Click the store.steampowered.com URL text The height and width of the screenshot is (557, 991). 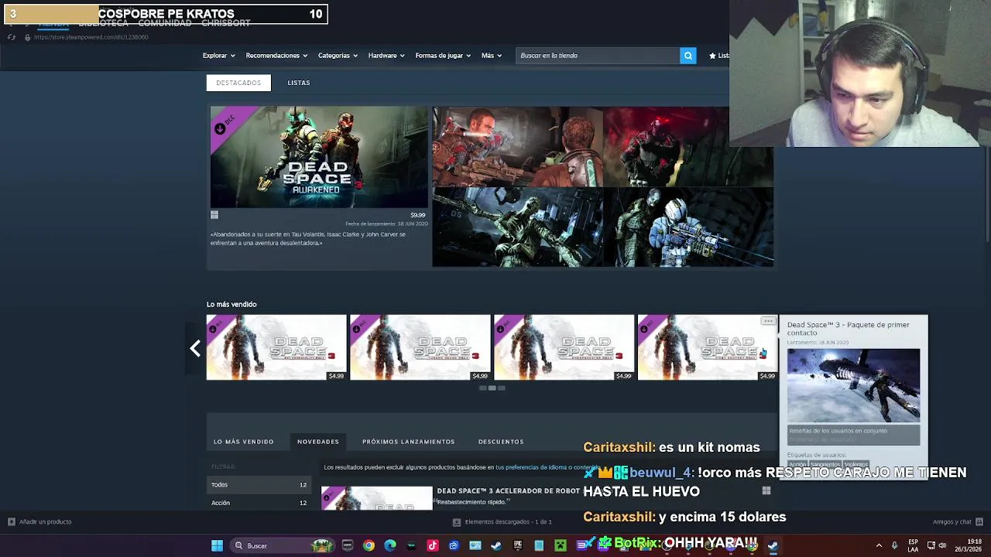tap(91, 37)
